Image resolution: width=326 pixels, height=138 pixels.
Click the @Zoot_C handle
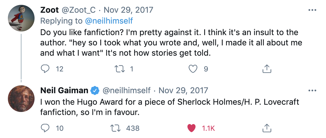[79, 10]
